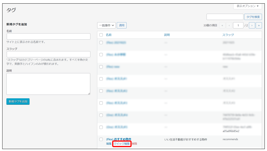
Task: Go to first page of tags
Action: coord(222,25)
